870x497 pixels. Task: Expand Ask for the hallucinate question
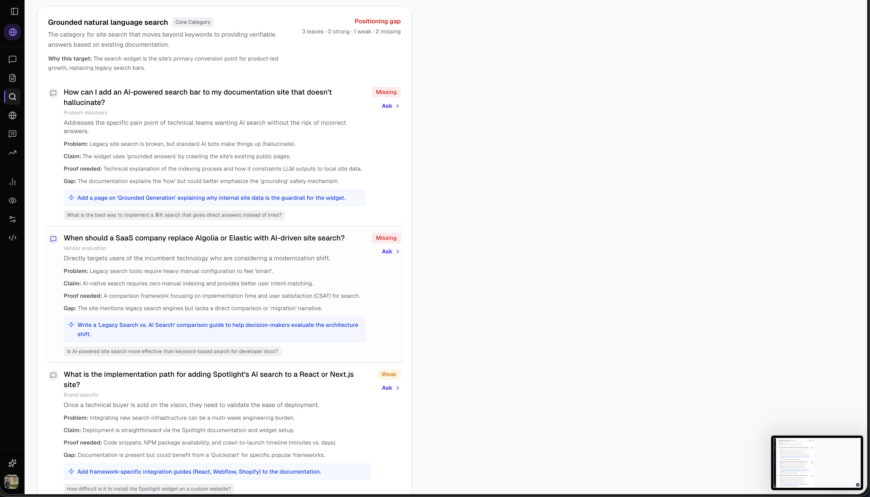point(390,106)
